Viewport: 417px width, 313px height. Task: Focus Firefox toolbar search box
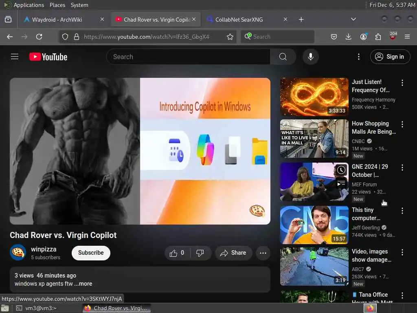click(278, 37)
